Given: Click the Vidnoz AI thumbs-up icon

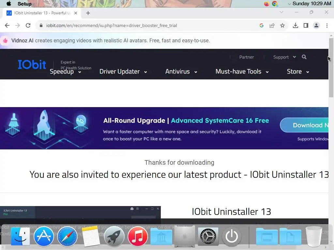Looking at the screenshot, I should 5,41.
